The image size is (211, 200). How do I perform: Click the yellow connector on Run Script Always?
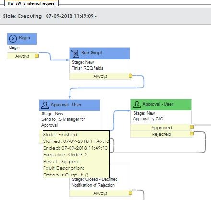pos(130,76)
